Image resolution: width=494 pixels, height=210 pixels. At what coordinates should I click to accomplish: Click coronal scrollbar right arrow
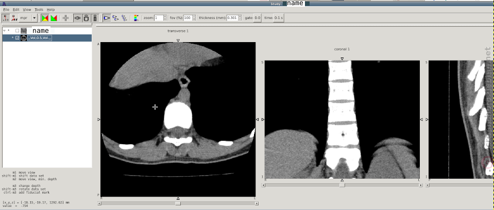point(421,185)
